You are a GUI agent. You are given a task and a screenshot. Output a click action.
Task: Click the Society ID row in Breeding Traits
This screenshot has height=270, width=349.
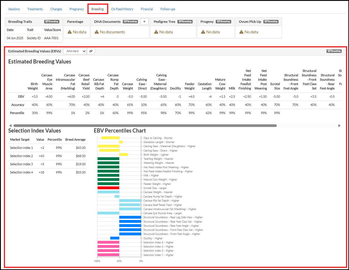coord(34,38)
